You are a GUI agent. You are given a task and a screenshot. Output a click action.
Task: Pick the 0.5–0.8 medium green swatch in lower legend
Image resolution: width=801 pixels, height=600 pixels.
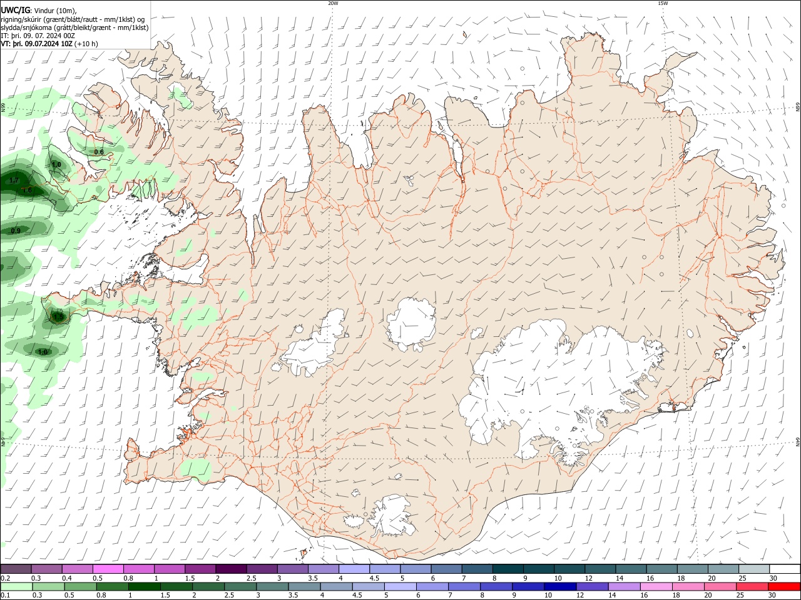pos(80,586)
